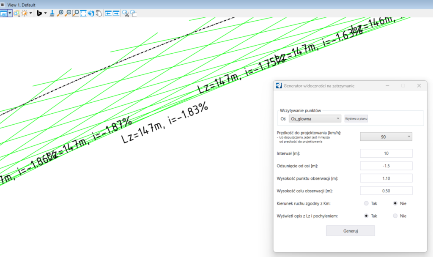Select the Rotate View tool

pyautogui.click(x=91, y=13)
